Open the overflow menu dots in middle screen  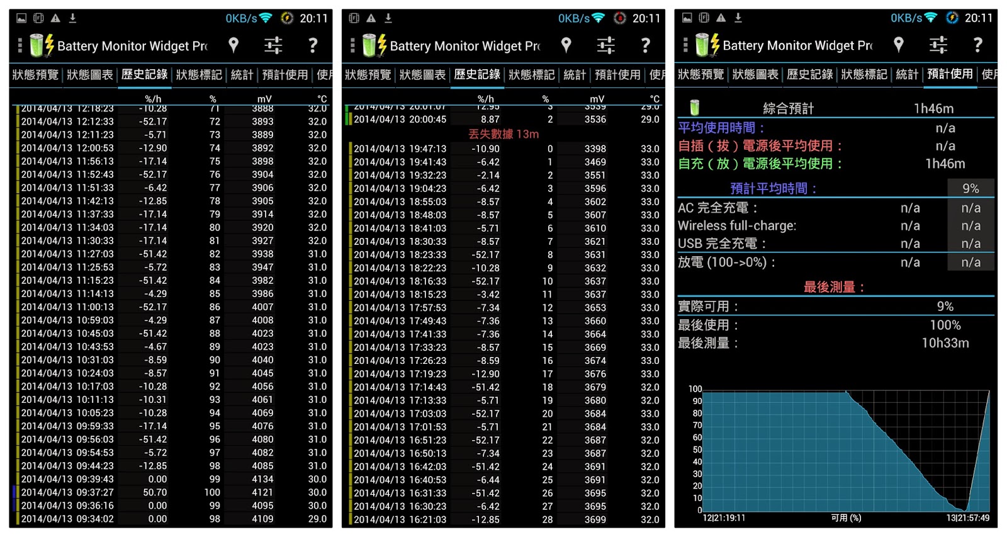(352, 45)
